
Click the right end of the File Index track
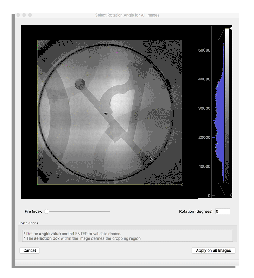pos(109,211)
